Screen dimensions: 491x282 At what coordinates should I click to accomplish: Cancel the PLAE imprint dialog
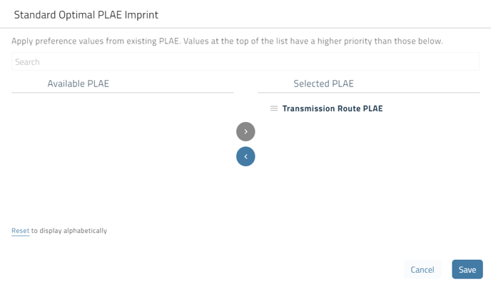tap(422, 269)
